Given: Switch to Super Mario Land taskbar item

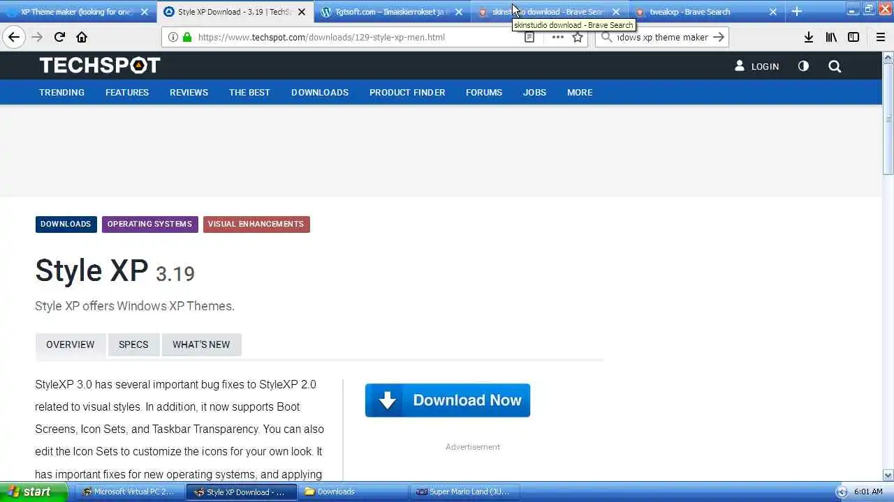Looking at the screenshot, I should 465,492.
